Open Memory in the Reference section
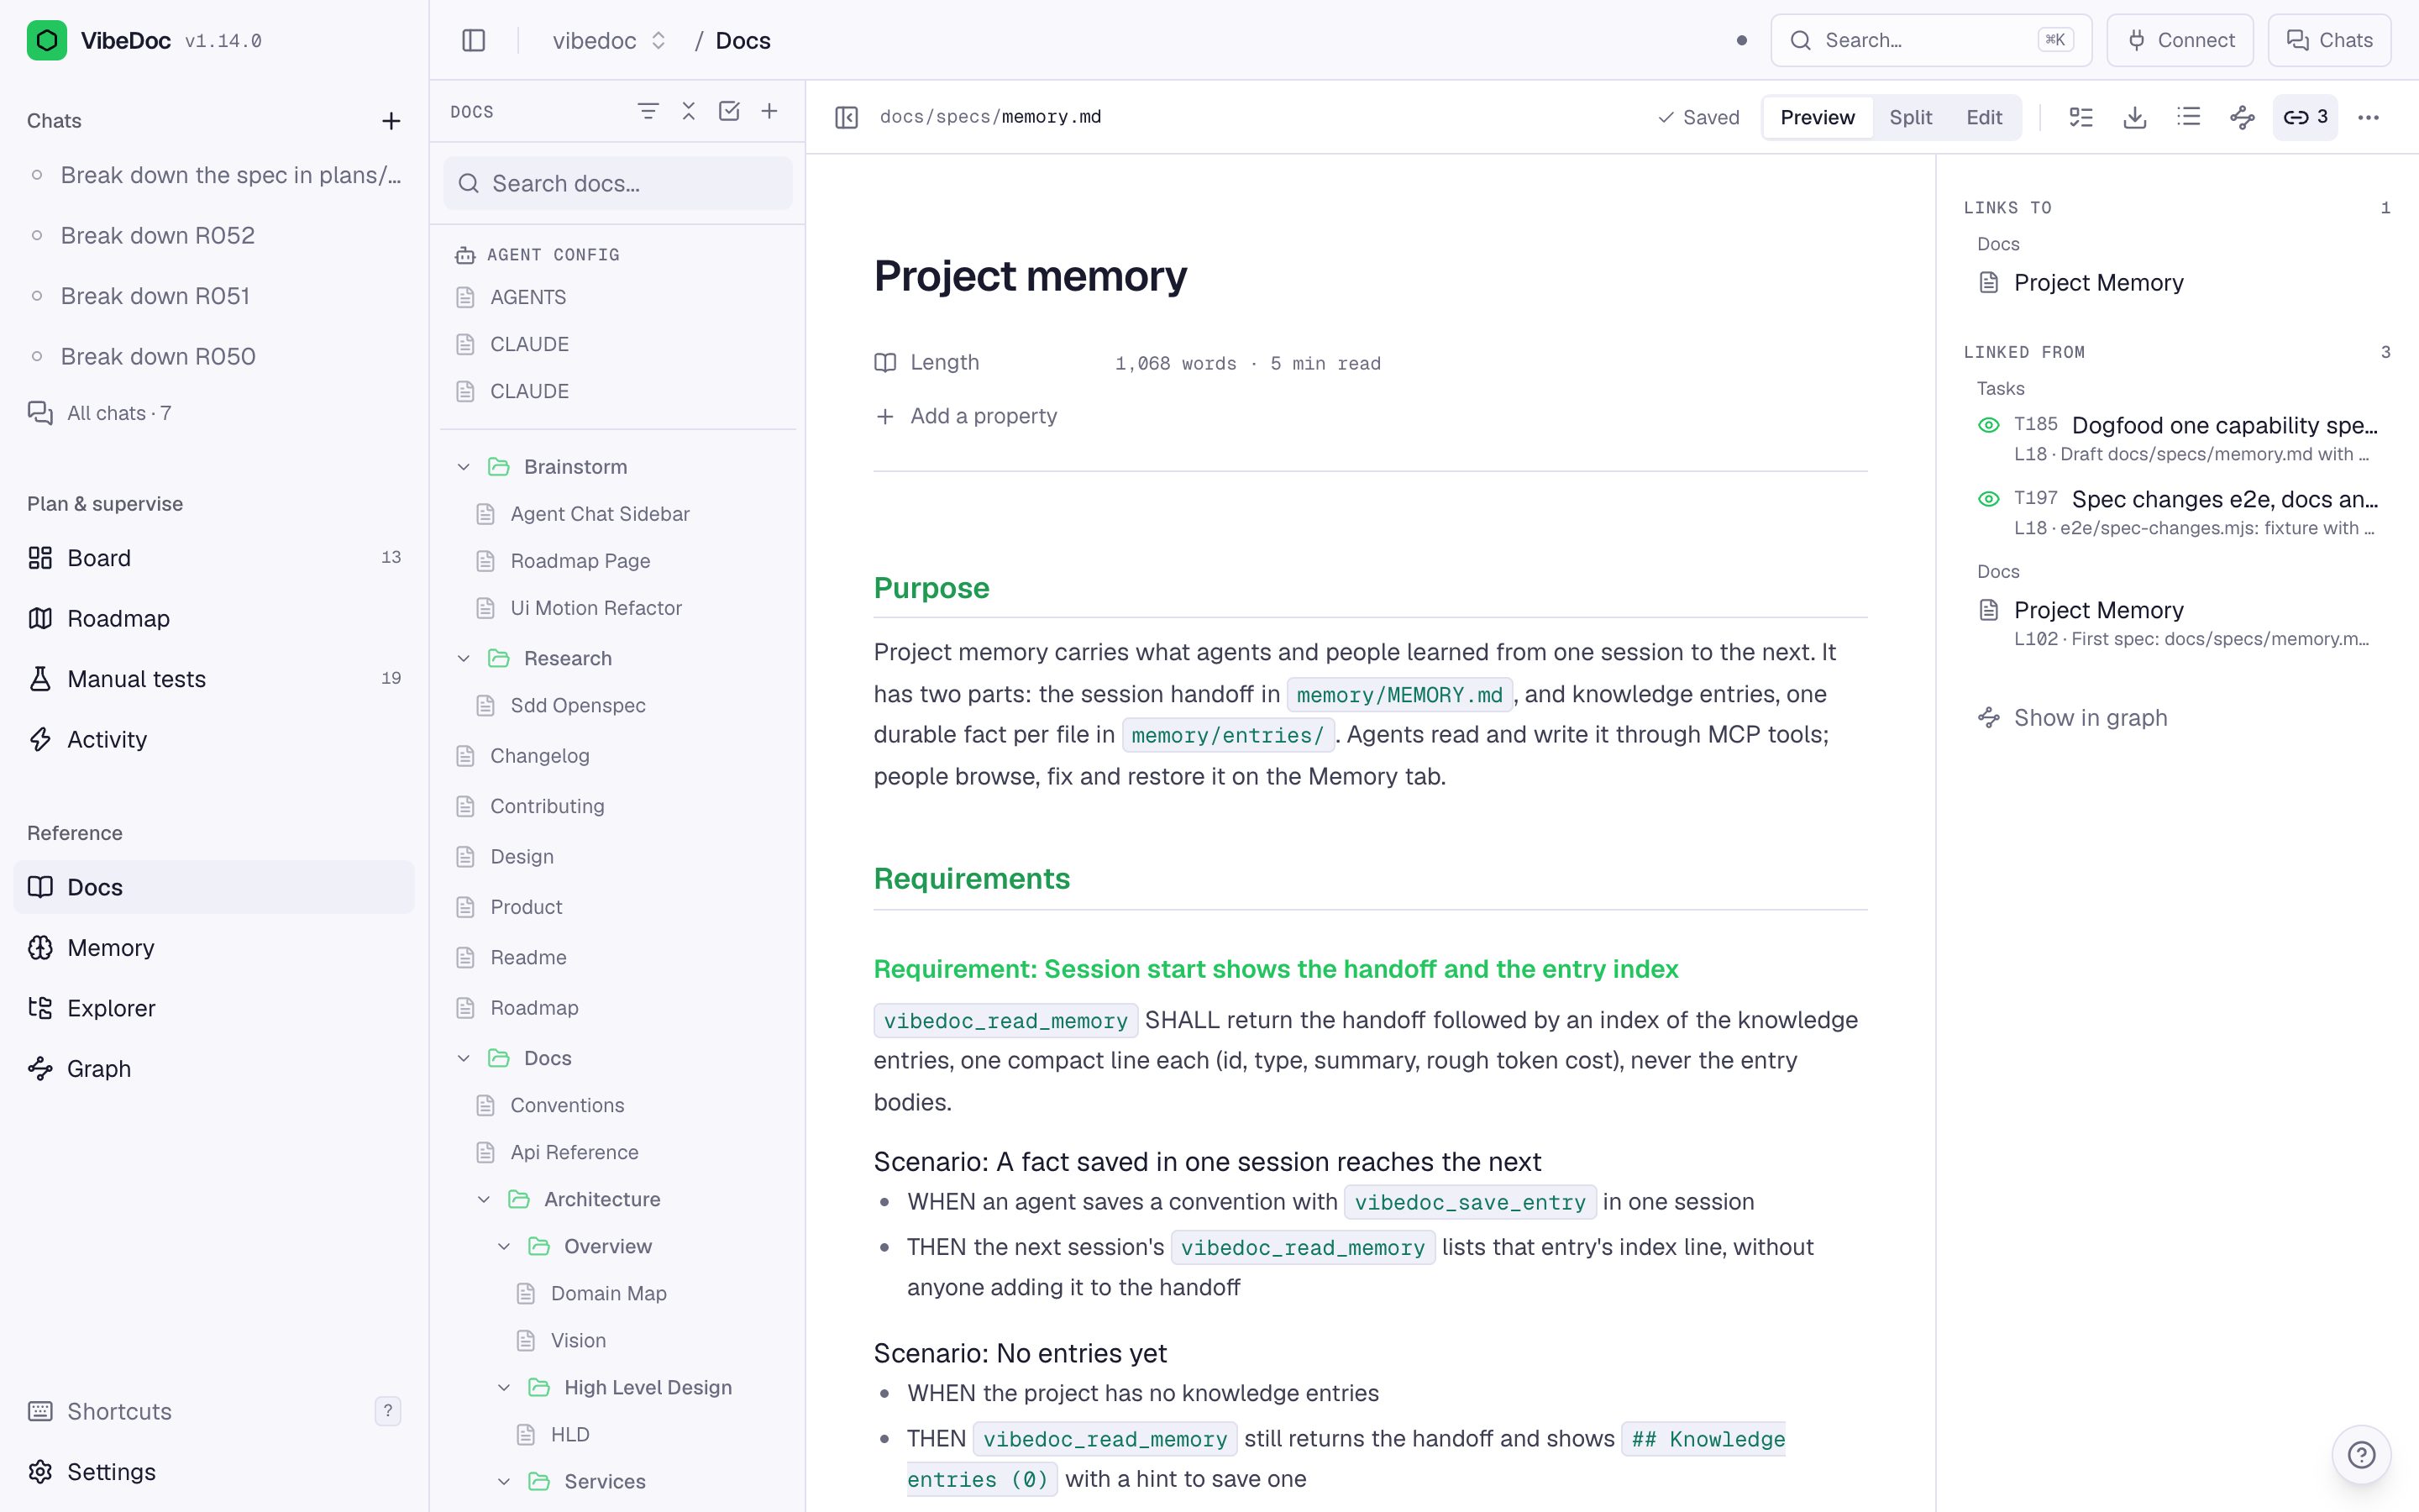Image resolution: width=2419 pixels, height=1512 pixels. click(214, 947)
